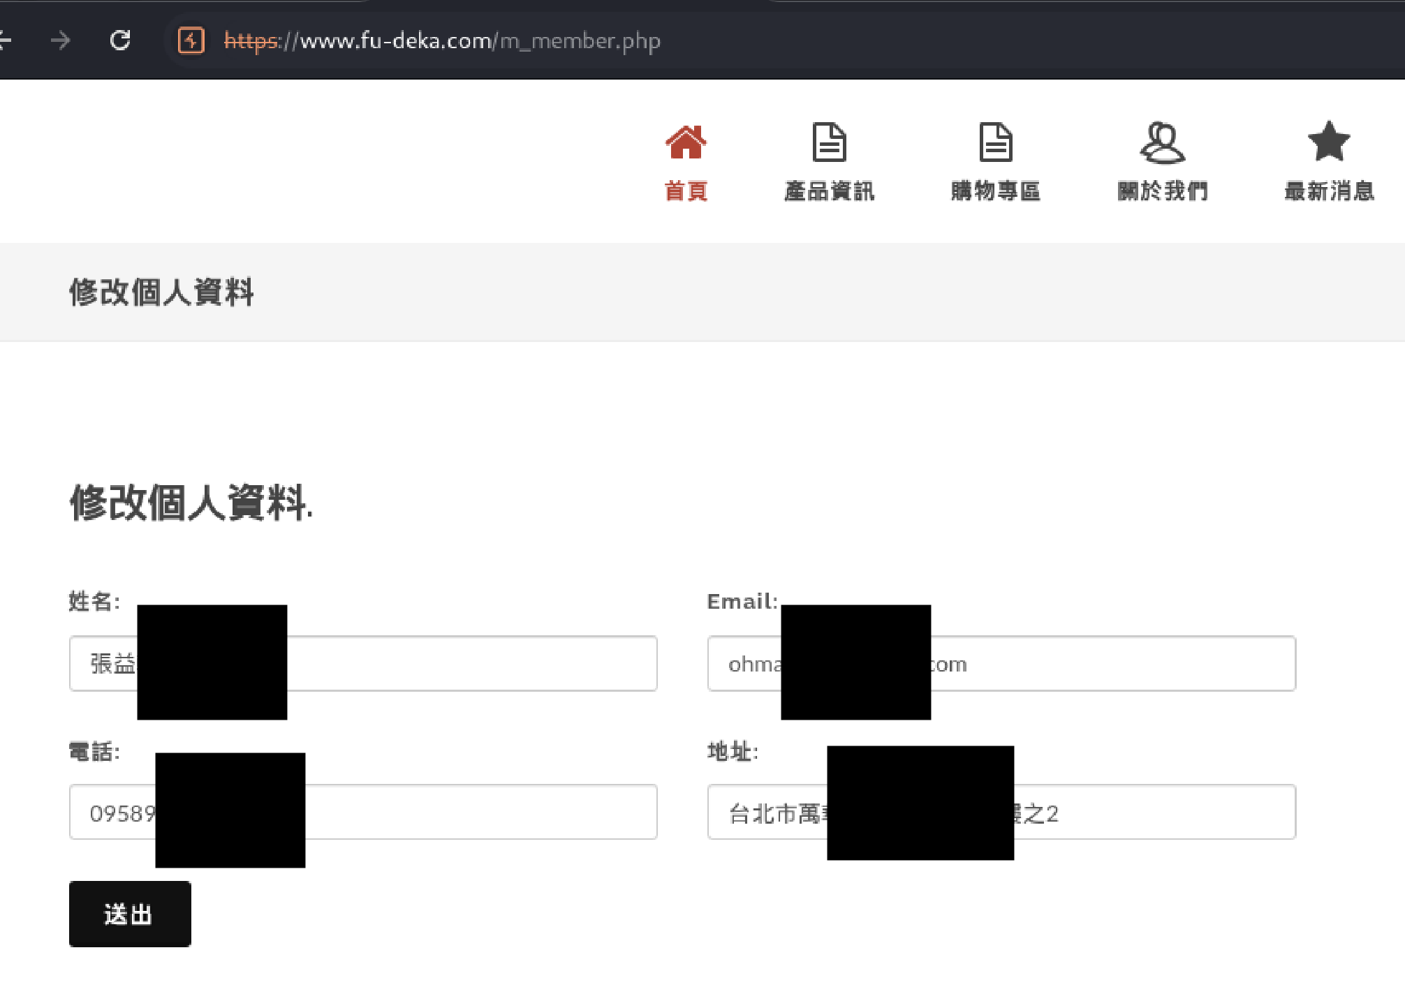The height and width of the screenshot is (1001, 1405).
Task: Open 產品資訊 menu label
Action: click(829, 191)
